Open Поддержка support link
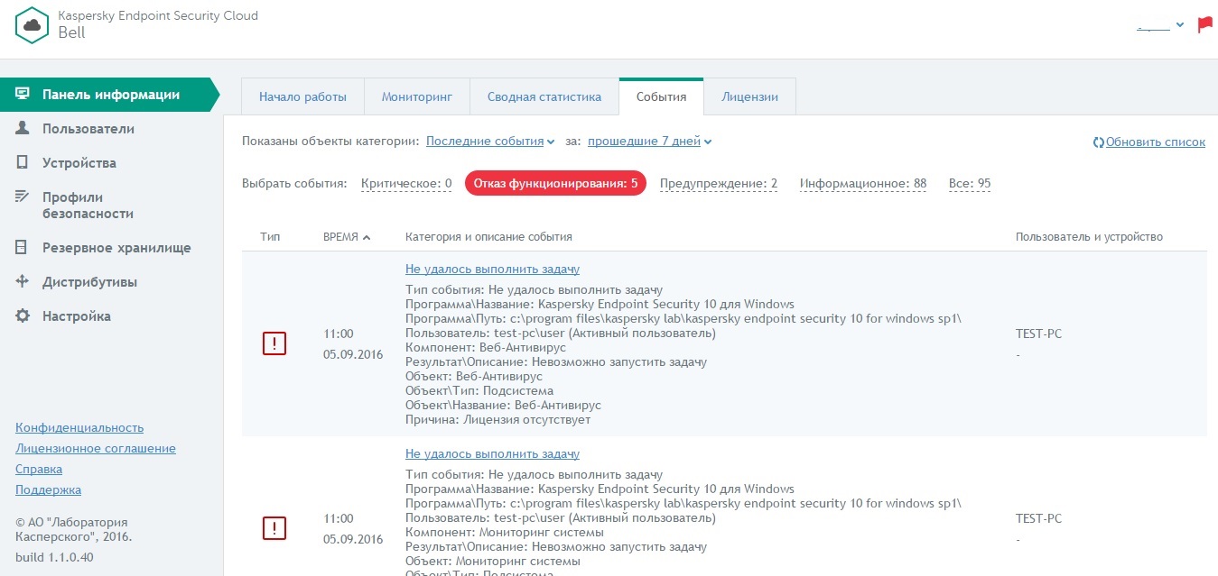 (x=48, y=490)
